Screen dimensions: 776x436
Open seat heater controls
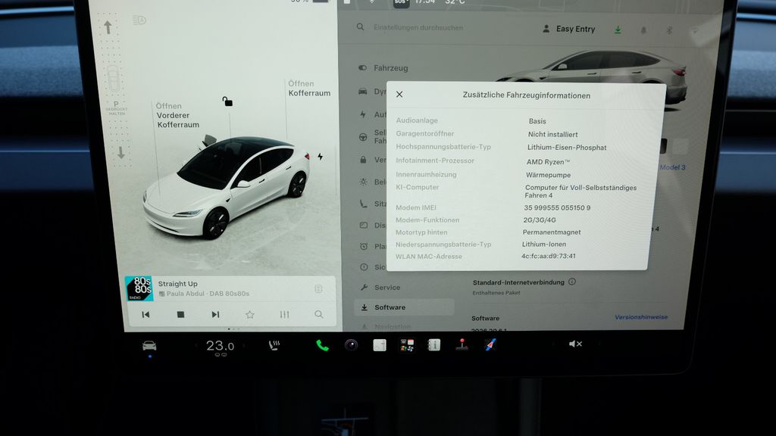[274, 345]
